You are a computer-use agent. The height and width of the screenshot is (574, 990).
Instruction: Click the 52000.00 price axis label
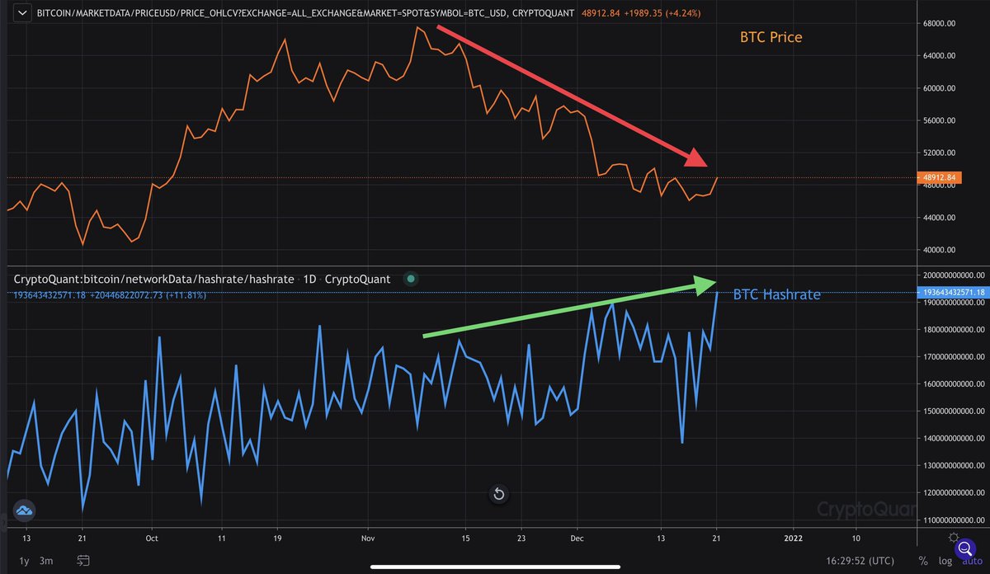pos(940,153)
